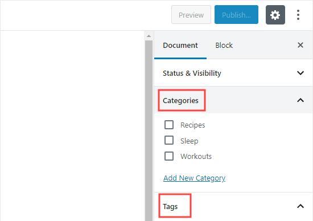Image resolution: width=313 pixels, height=221 pixels.
Task: Click the Preview button
Action: 191,15
